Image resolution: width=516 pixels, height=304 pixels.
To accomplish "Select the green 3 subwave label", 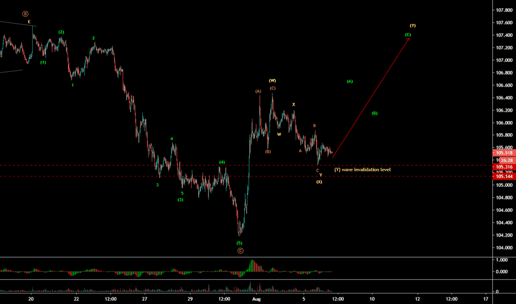I will pyautogui.click(x=157, y=185).
